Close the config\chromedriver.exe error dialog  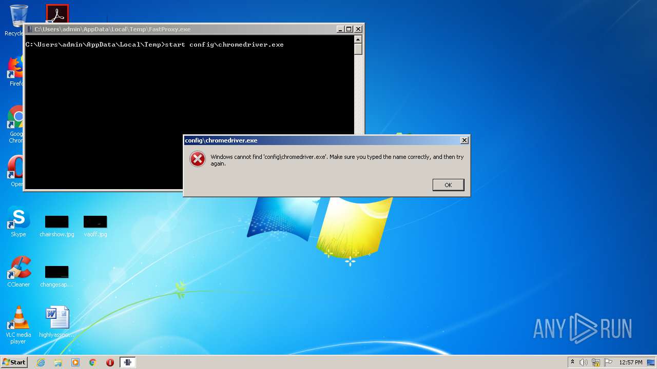(464, 140)
